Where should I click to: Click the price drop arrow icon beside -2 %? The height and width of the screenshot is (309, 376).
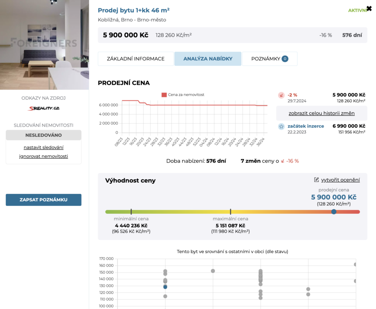pyautogui.click(x=281, y=95)
